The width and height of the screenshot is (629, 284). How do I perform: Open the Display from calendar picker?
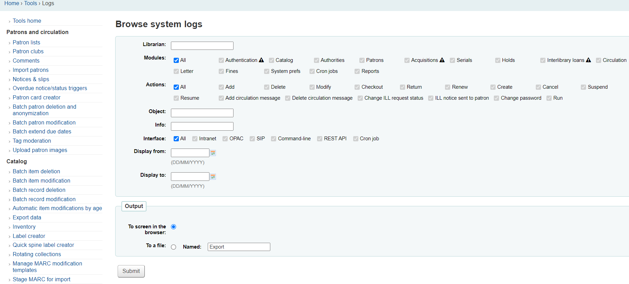pyautogui.click(x=213, y=153)
